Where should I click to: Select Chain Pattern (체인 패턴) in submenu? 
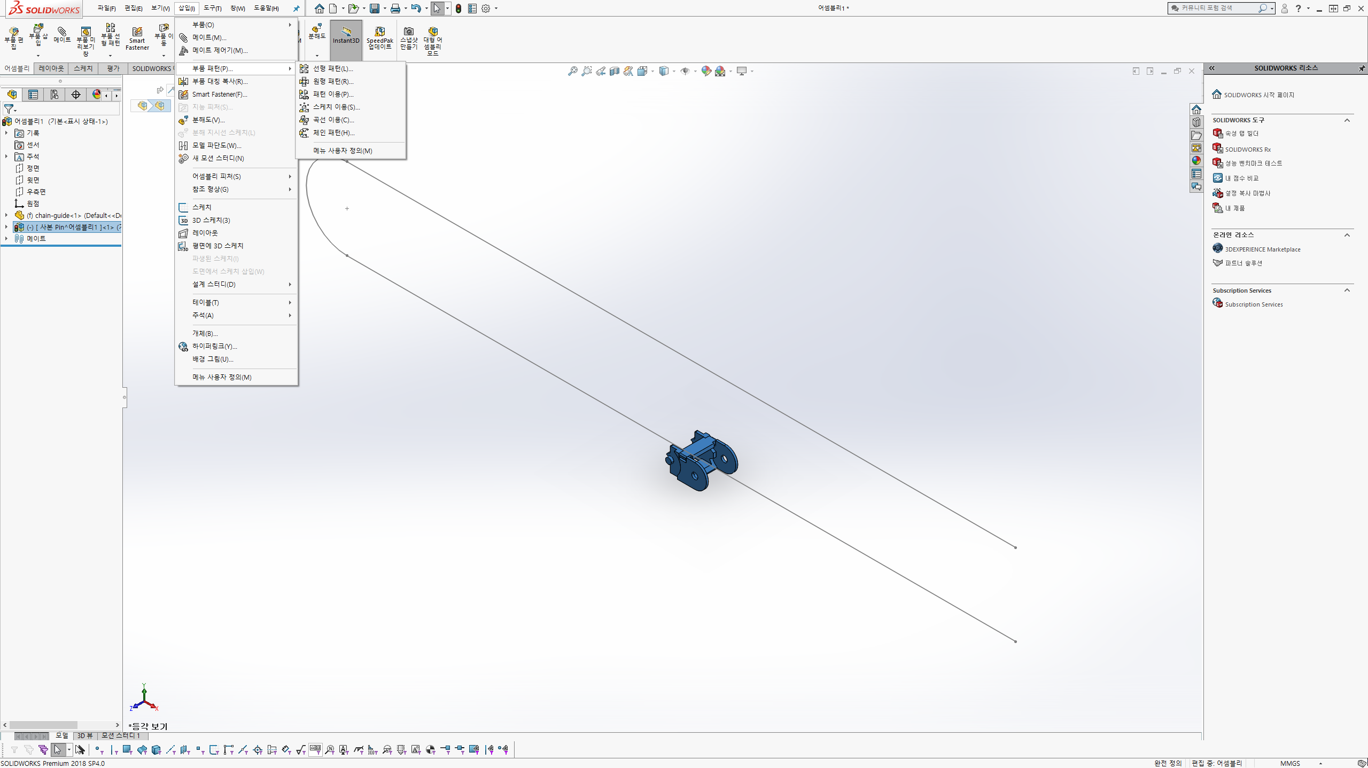tap(333, 132)
